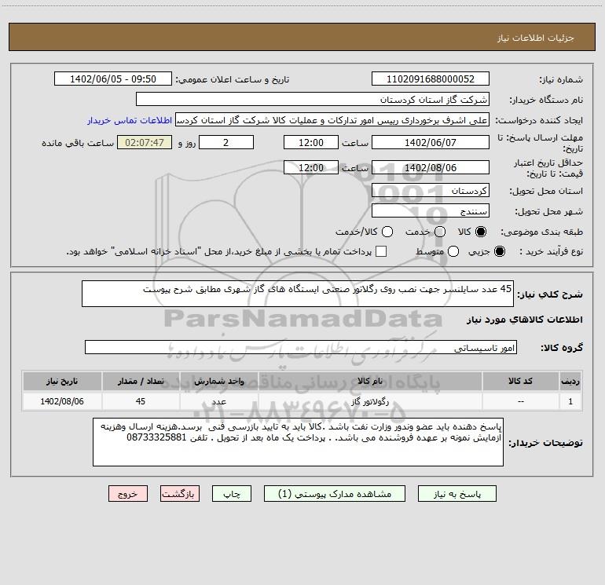Click the need number field 1102091688000052
Screen dimensions: 605x585
point(431,79)
